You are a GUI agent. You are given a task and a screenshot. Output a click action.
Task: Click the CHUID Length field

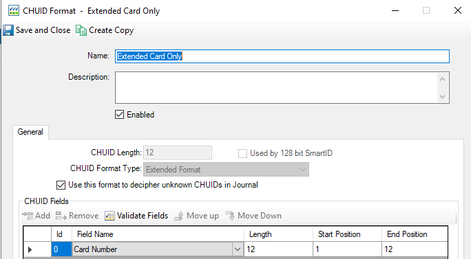[x=178, y=153]
